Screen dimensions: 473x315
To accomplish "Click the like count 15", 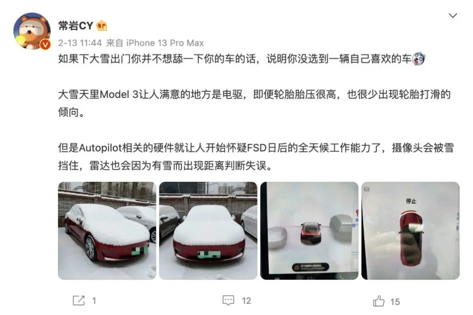I will 395,301.
